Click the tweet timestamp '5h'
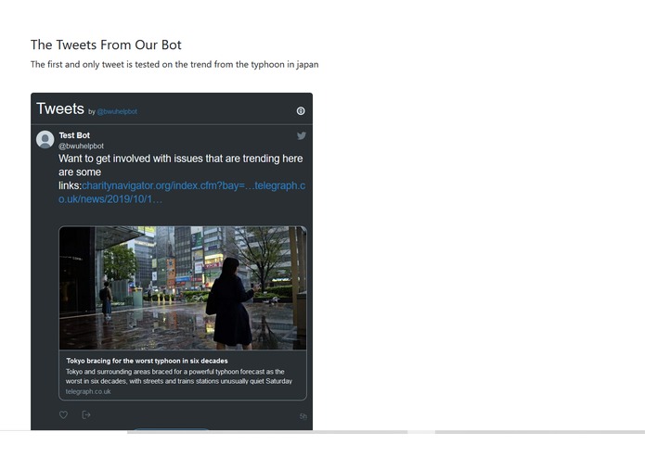Viewport: 645px width, 458px height. click(x=303, y=416)
